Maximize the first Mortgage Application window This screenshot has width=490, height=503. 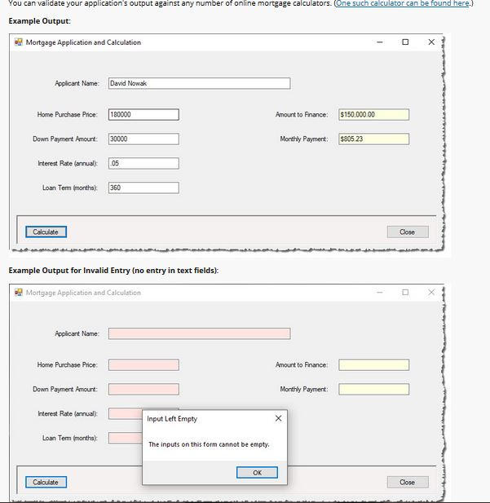(x=405, y=42)
